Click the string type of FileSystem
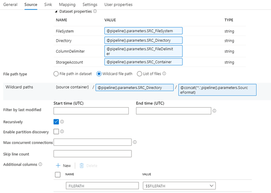 pyautogui.click(x=229, y=31)
